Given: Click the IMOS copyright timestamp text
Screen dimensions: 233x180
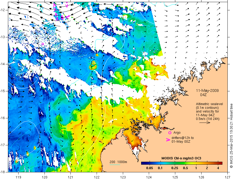Looking at the screenshot, I should coord(231,136).
